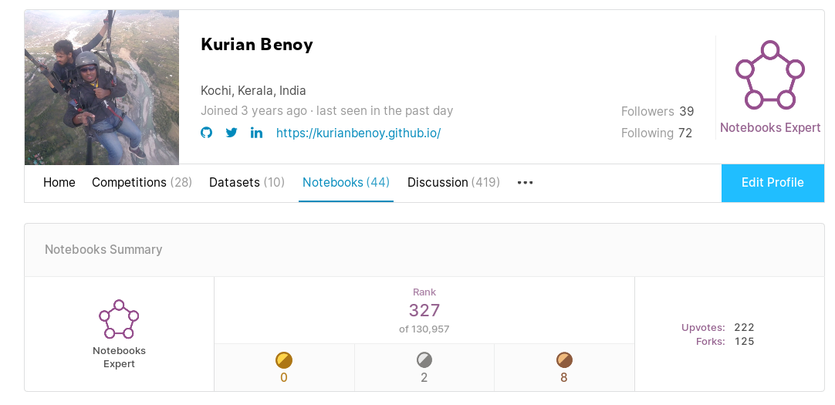Viewport: 835px width, 405px height.
Task: Switch to the Home tab
Action: pyautogui.click(x=59, y=183)
